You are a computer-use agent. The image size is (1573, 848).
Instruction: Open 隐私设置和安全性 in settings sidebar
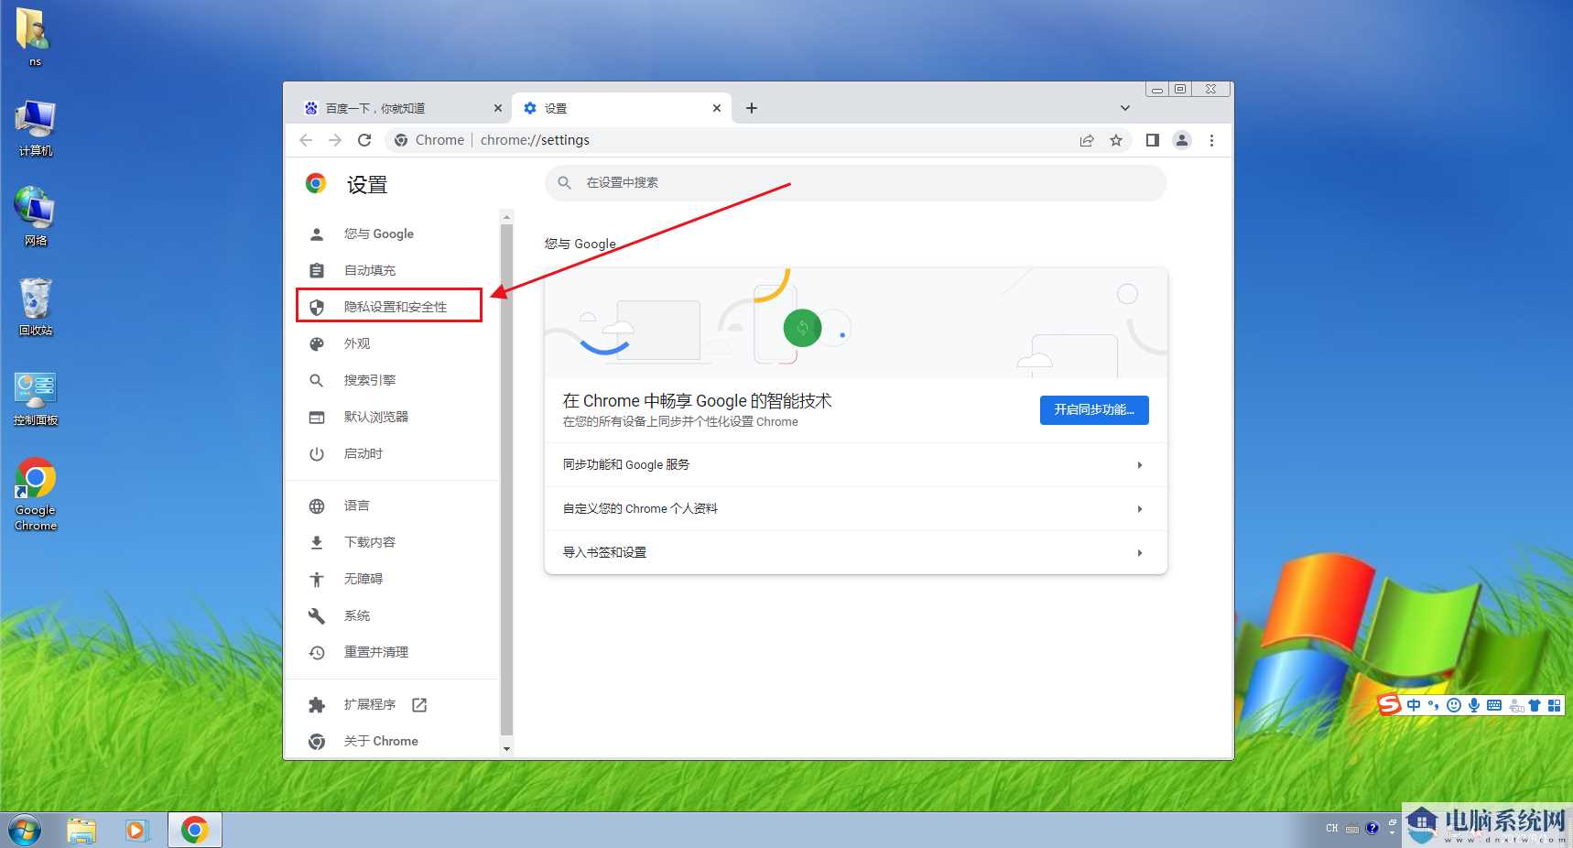pyautogui.click(x=395, y=307)
